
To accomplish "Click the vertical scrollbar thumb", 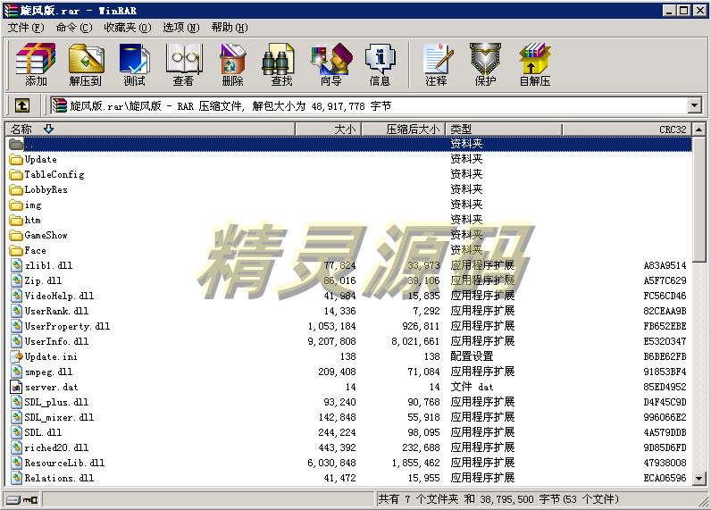I will pos(699,199).
